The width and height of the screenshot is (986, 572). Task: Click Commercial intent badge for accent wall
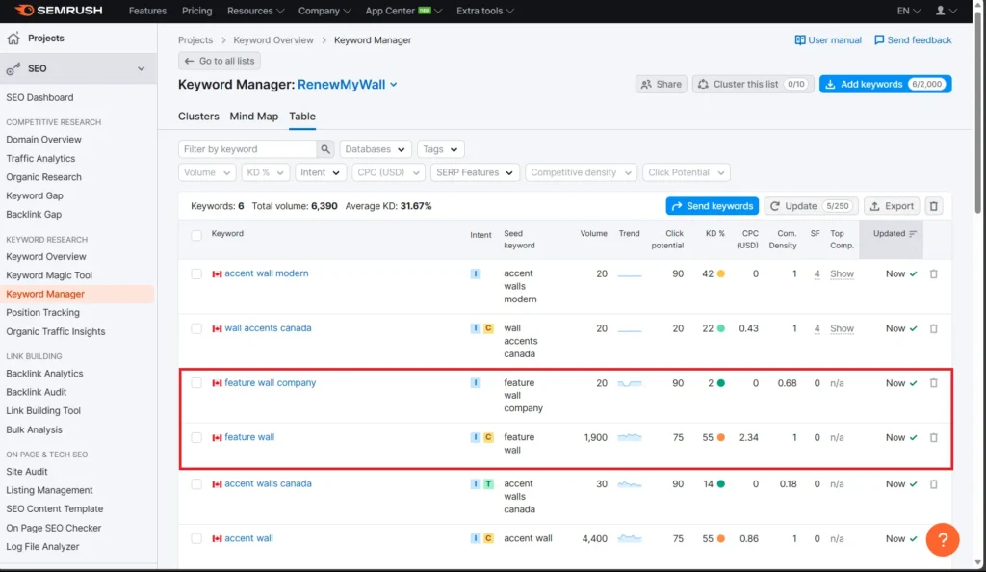coord(488,538)
